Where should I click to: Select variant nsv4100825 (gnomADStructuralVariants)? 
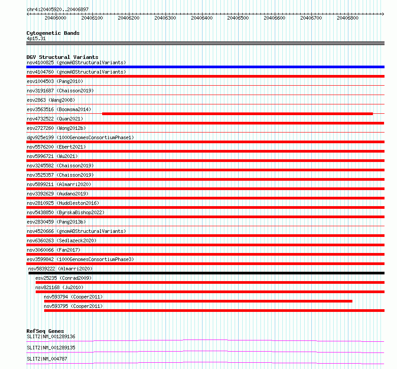click(x=76, y=62)
